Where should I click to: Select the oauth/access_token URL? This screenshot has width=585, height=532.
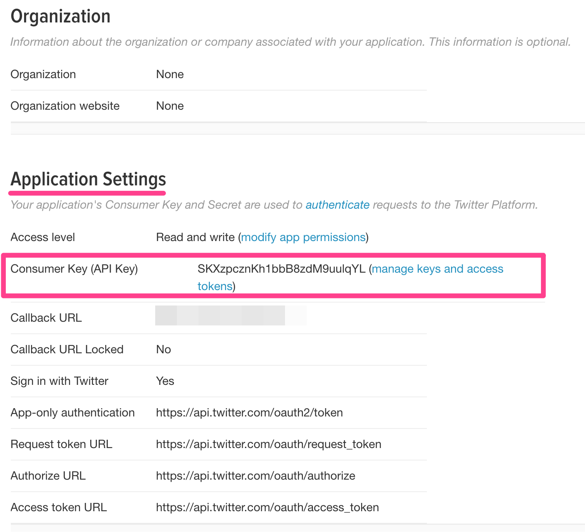coord(268,507)
